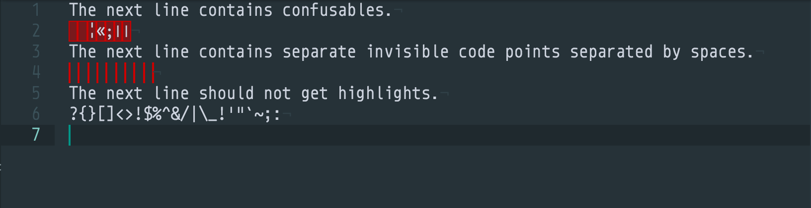Click line number 5 in the gutter
Viewport: 811px width, 208px height.
(36, 94)
